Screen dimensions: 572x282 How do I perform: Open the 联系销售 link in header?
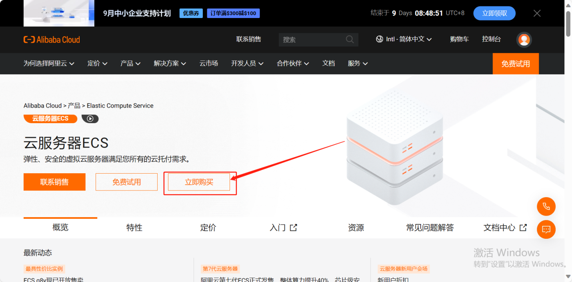248,39
